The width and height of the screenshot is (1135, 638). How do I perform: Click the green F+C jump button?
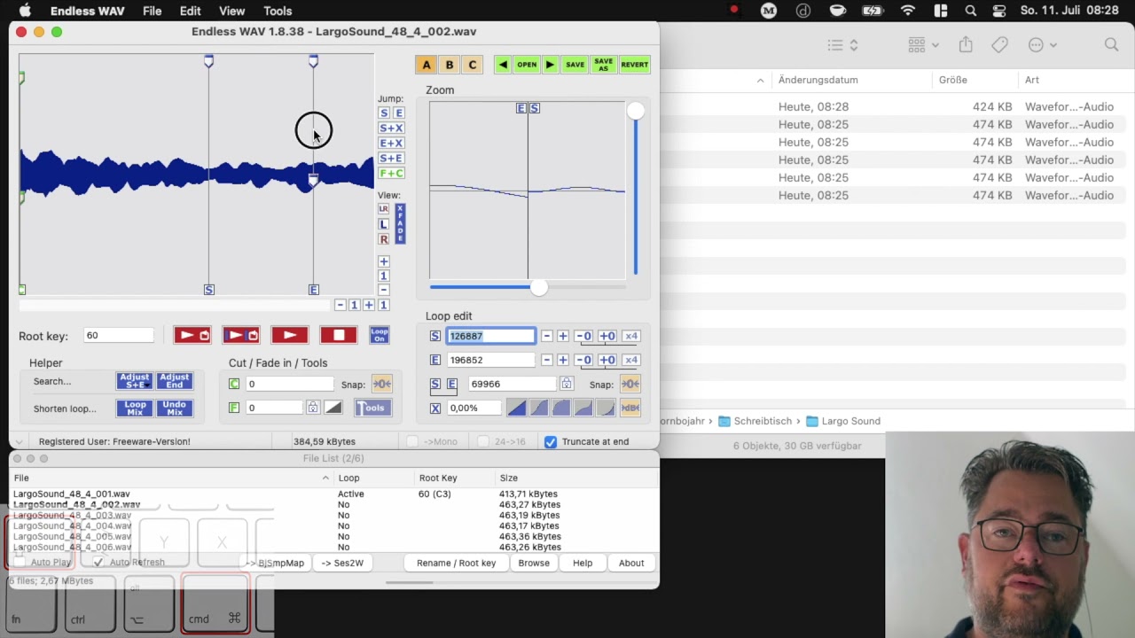[391, 174]
